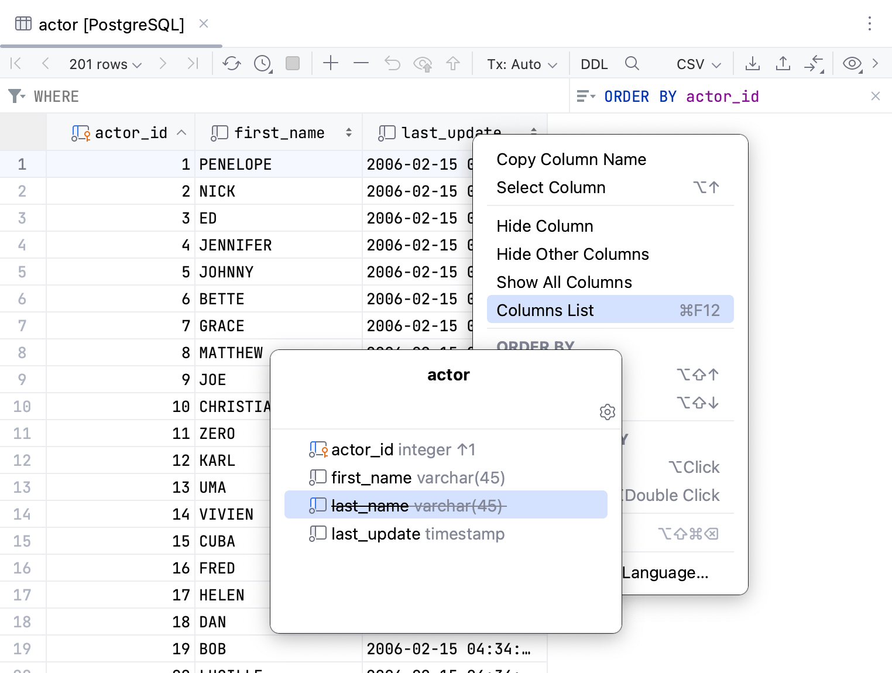
Task: Click the submit changes up-arrow icon
Action: coord(453,63)
